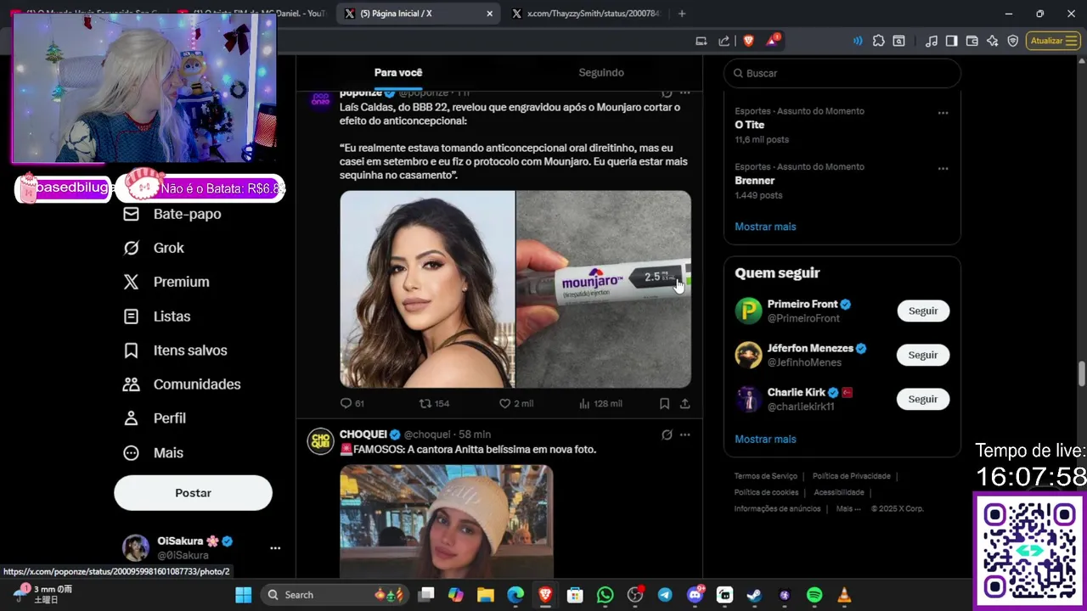
Task: Open the Brave Wallet icon
Action: pyautogui.click(x=972, y=41)
